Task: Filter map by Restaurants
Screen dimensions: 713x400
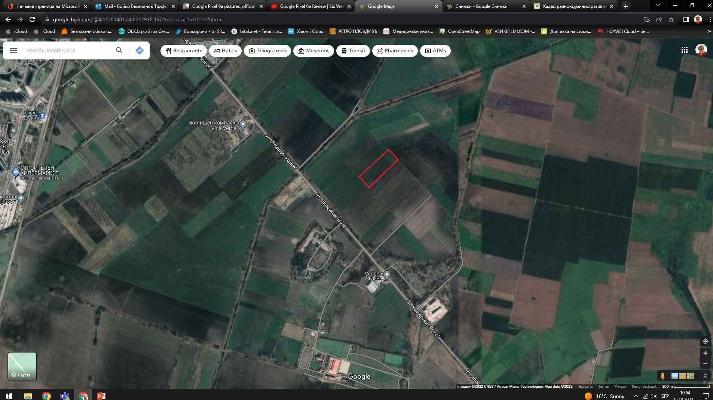Action: click(184, 51)
